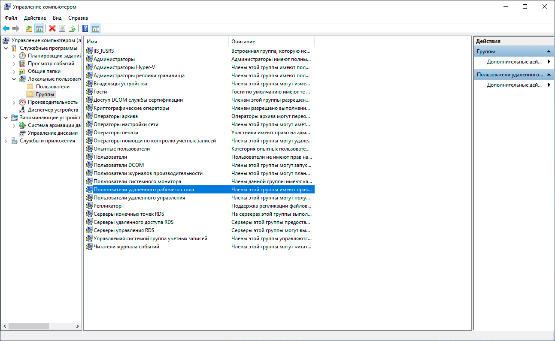Select the Просмотр событий icon in tree
This screenshot has width=555, height=341.
tap(22, 63)
